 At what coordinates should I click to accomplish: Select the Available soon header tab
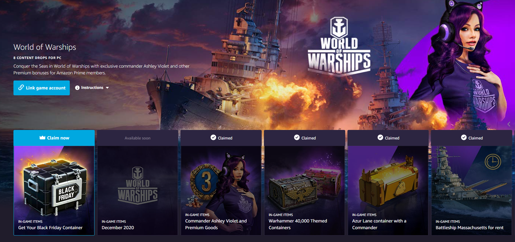point(138,138)
